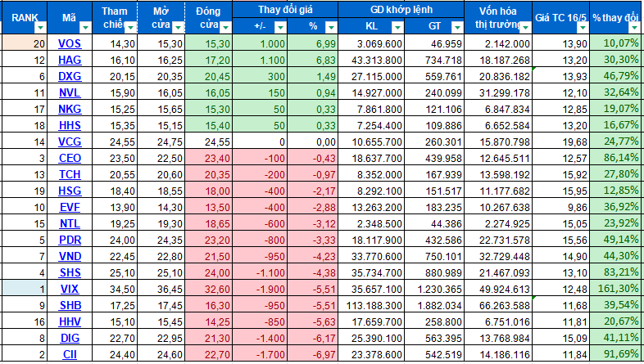The width and height of the screenshot is (644, 364).
Task: Select VIX percent change cell 161,30%
Action: [615, 289]
